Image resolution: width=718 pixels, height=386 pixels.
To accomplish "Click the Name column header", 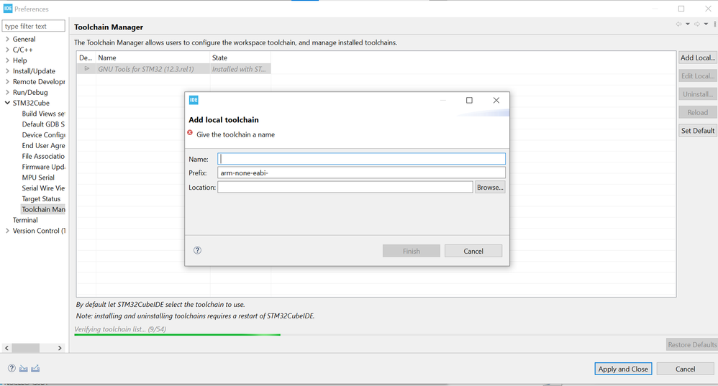I will [x=153, y=58].
